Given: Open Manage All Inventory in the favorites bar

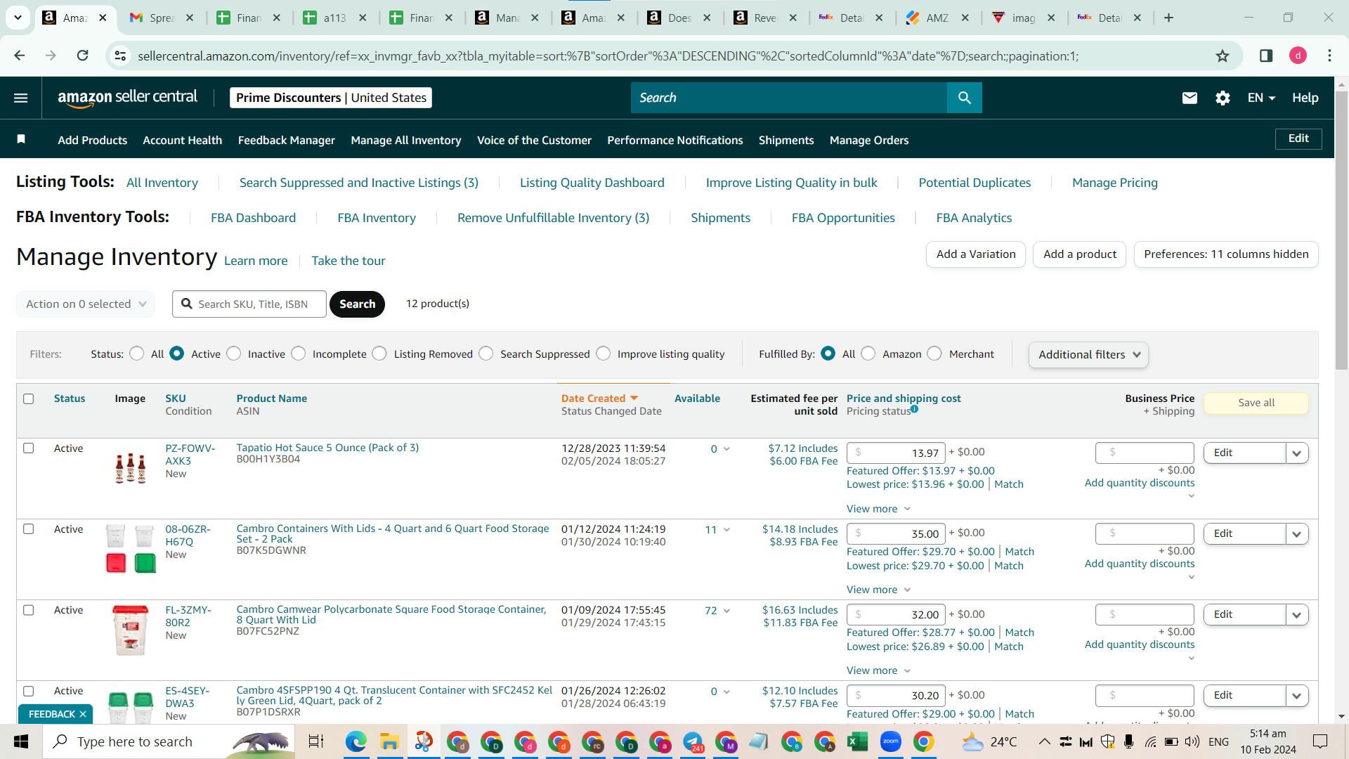Looking at the screenshot, I should (x=406, y=140).
